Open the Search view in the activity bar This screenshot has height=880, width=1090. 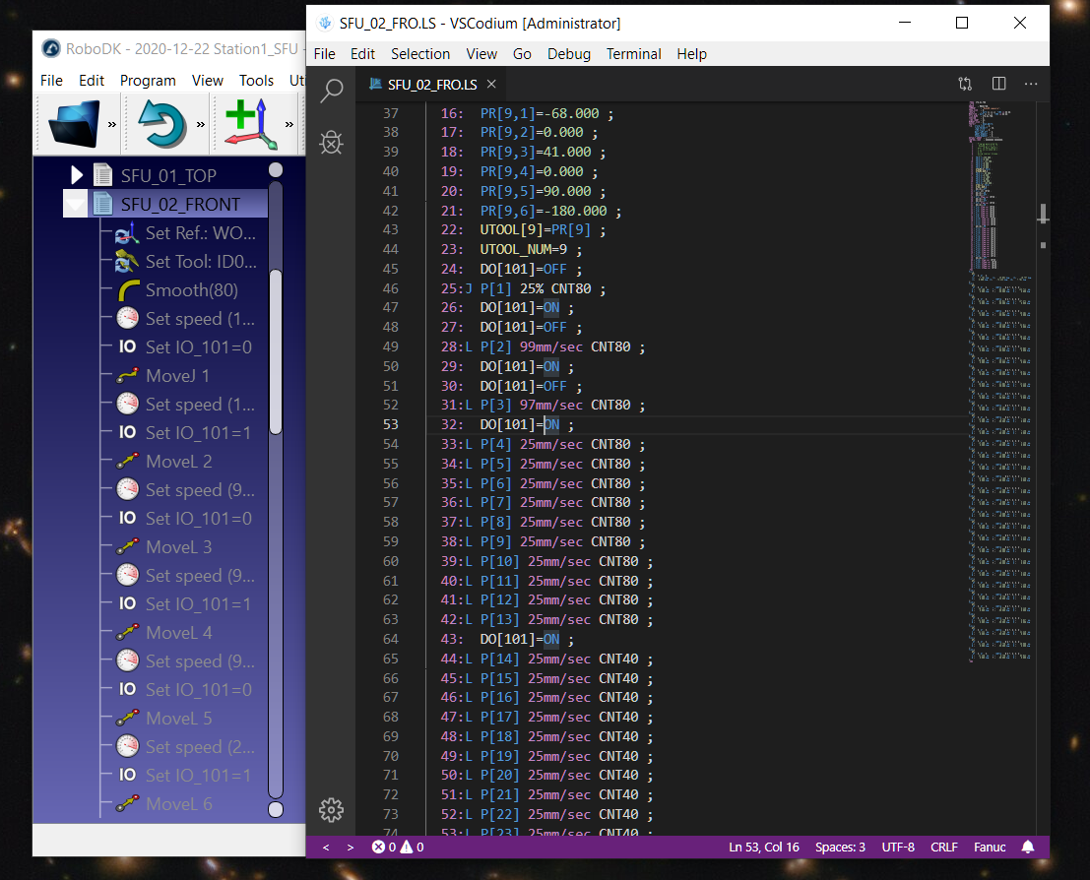332,91
